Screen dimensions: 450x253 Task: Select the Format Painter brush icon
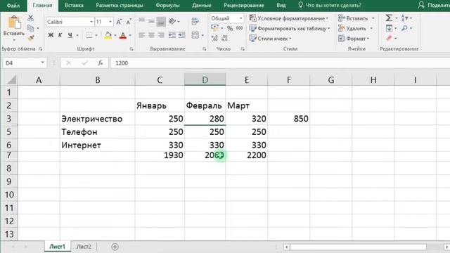click(30, 38)
